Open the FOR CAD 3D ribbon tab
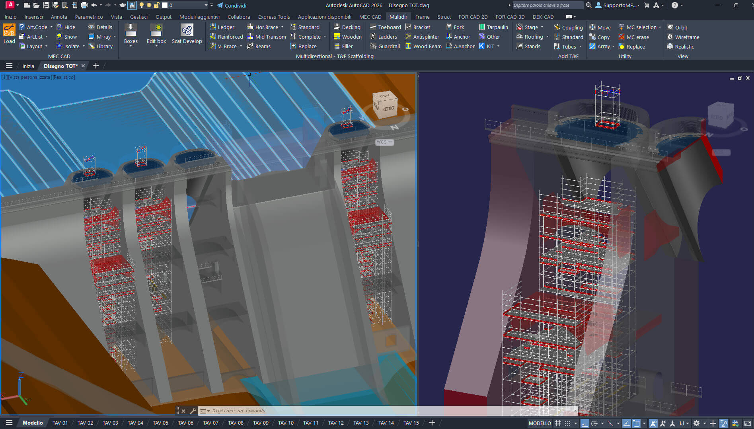 pos(510,17)
